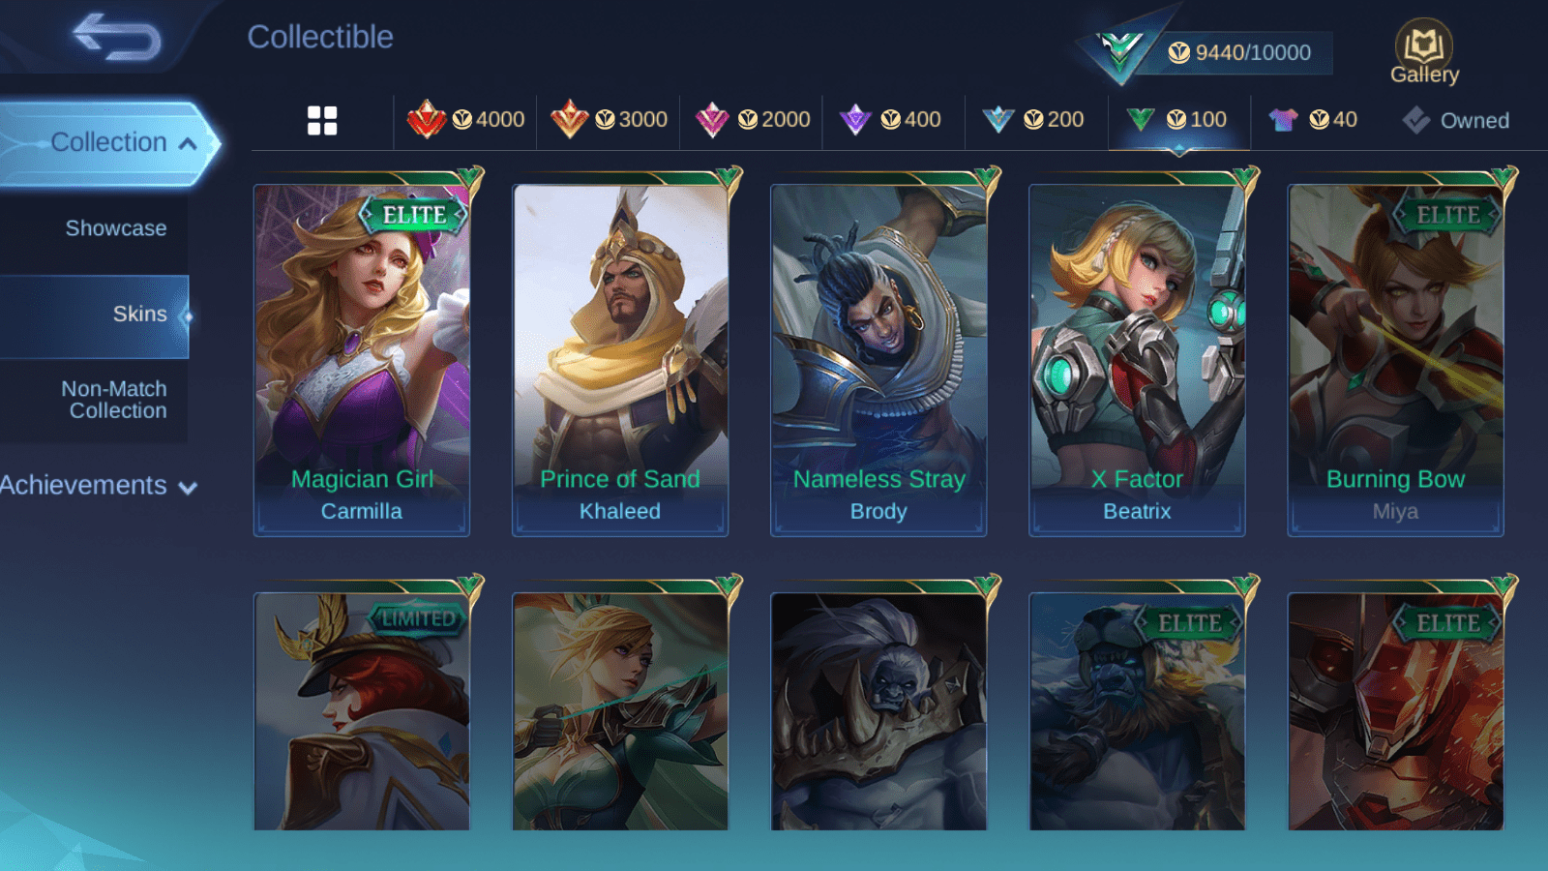The width and height of the screenshot is (1548, 871).
Task: Tap the 9440/10000 collection points bar
Action: click(1238, 52)
